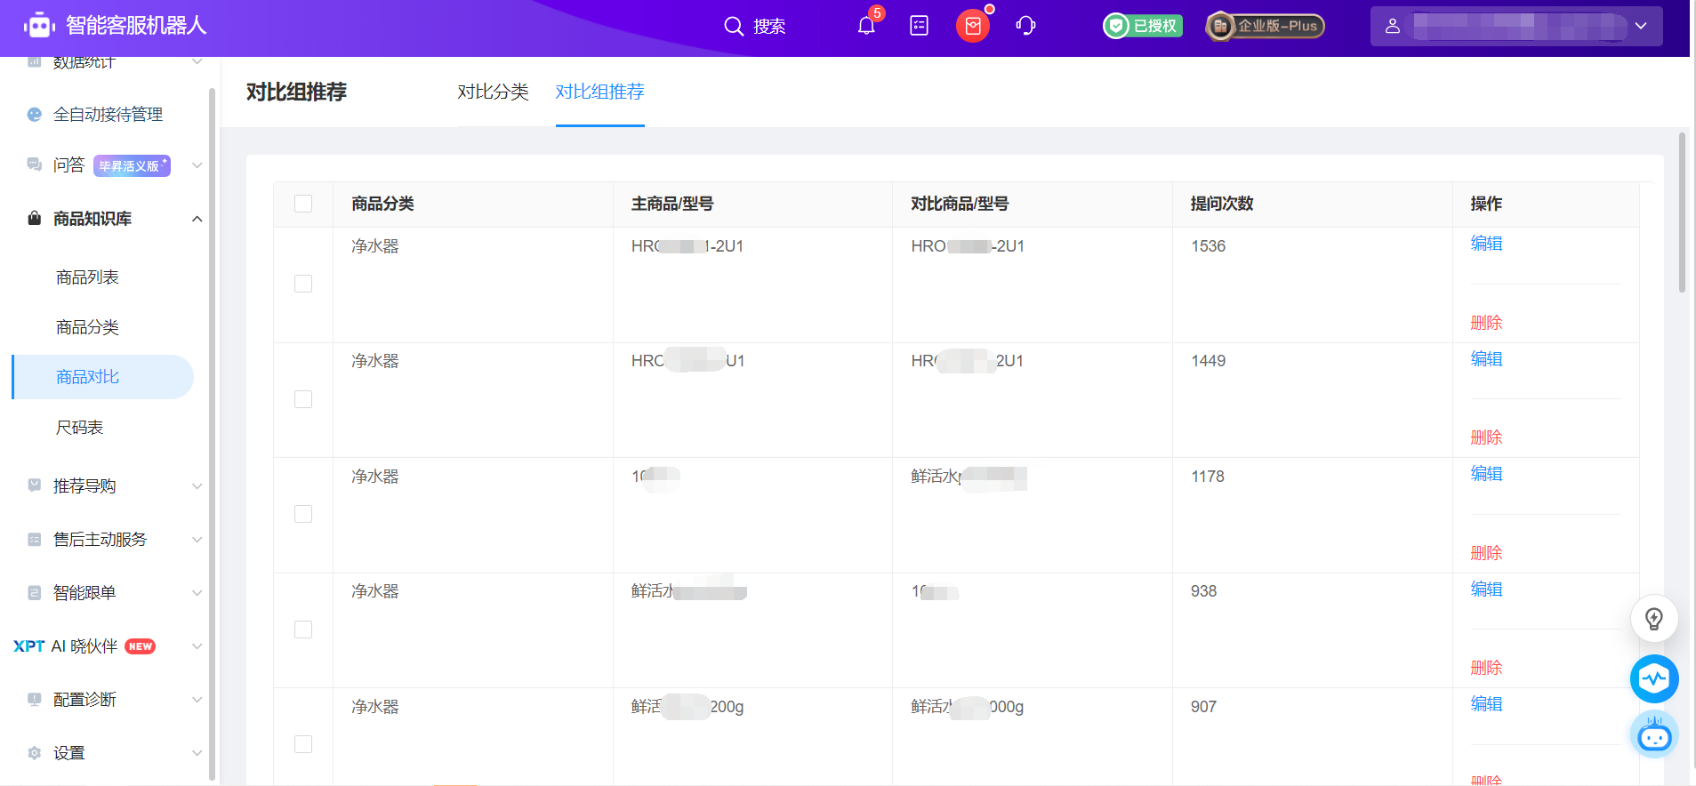
Task: Open the user account dropdown arrow
Action: coord(1641,26)
